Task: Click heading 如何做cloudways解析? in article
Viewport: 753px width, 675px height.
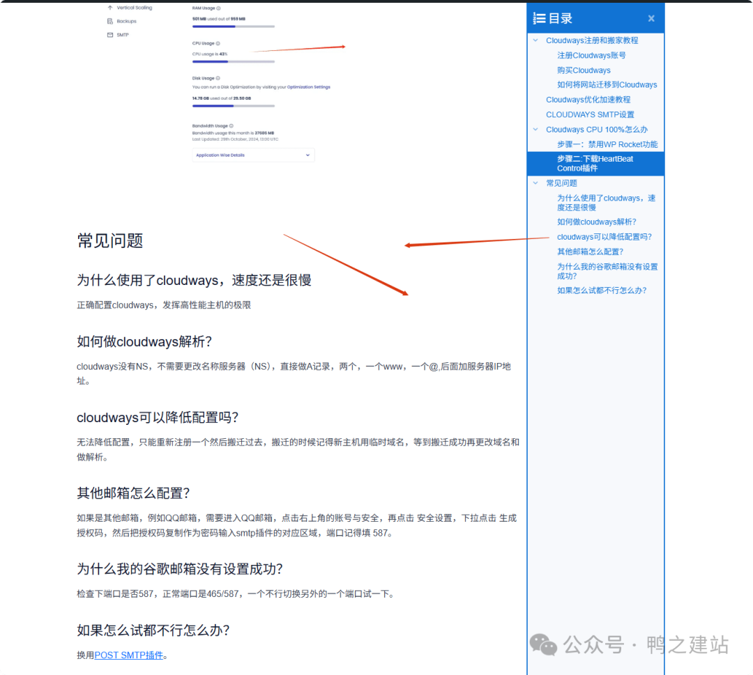Action: [x=144, y=341]
